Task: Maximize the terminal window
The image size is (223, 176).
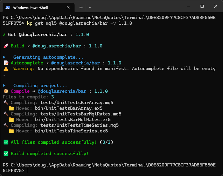Action: click(202, 7)
